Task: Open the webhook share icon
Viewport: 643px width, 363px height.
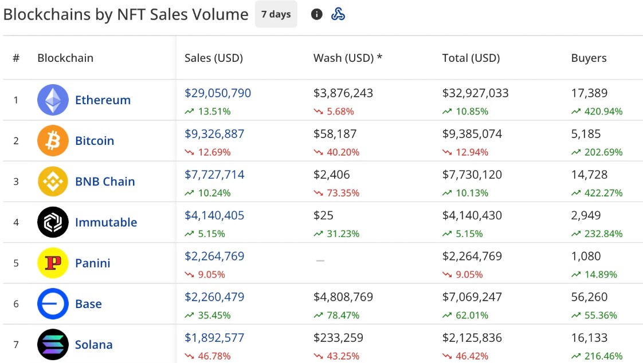Action: pos(338,14)
